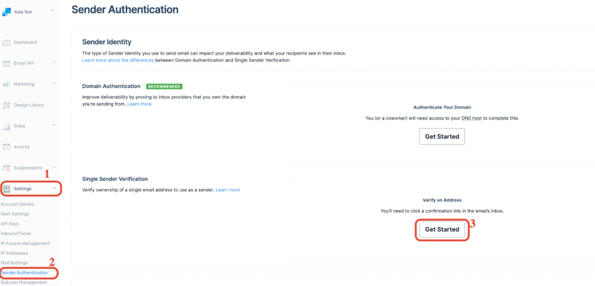Open the Dashboard gauge icon
Image resolution: width=595 pixels, height=286 pixels.
(7, 42)
